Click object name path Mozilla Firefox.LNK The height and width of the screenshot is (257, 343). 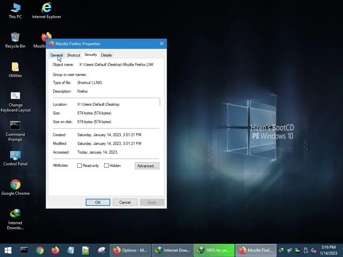[116, 65]
